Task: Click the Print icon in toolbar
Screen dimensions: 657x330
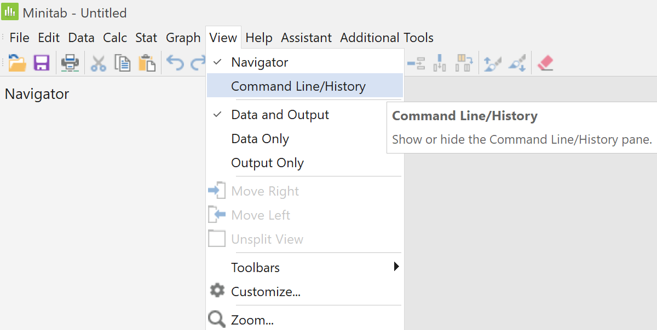Action: click(70, 63)
